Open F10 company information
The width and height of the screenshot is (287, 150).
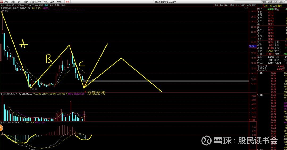coord(238,5)
